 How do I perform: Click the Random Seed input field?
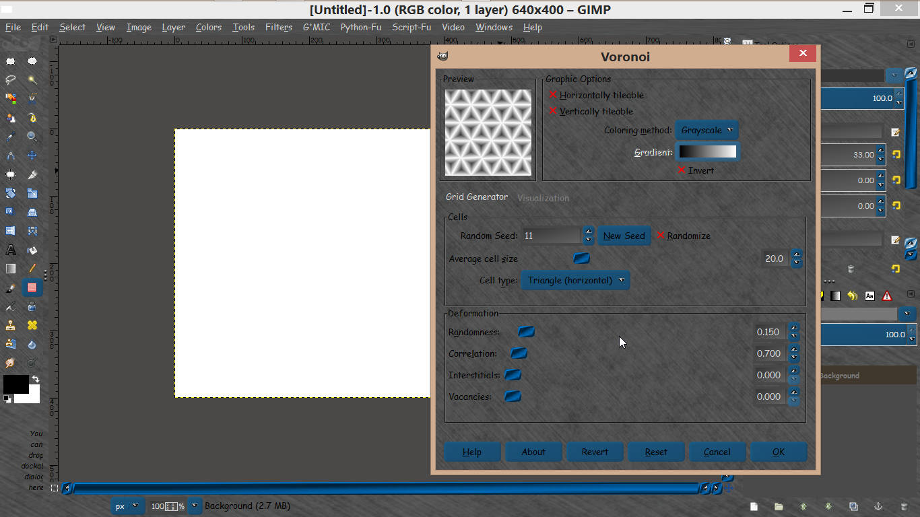[551, 236]
